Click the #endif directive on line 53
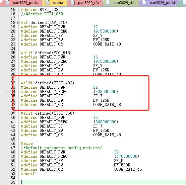Image resolution: width=186 pixels, height=185 pixels. [x=28, y=174]
